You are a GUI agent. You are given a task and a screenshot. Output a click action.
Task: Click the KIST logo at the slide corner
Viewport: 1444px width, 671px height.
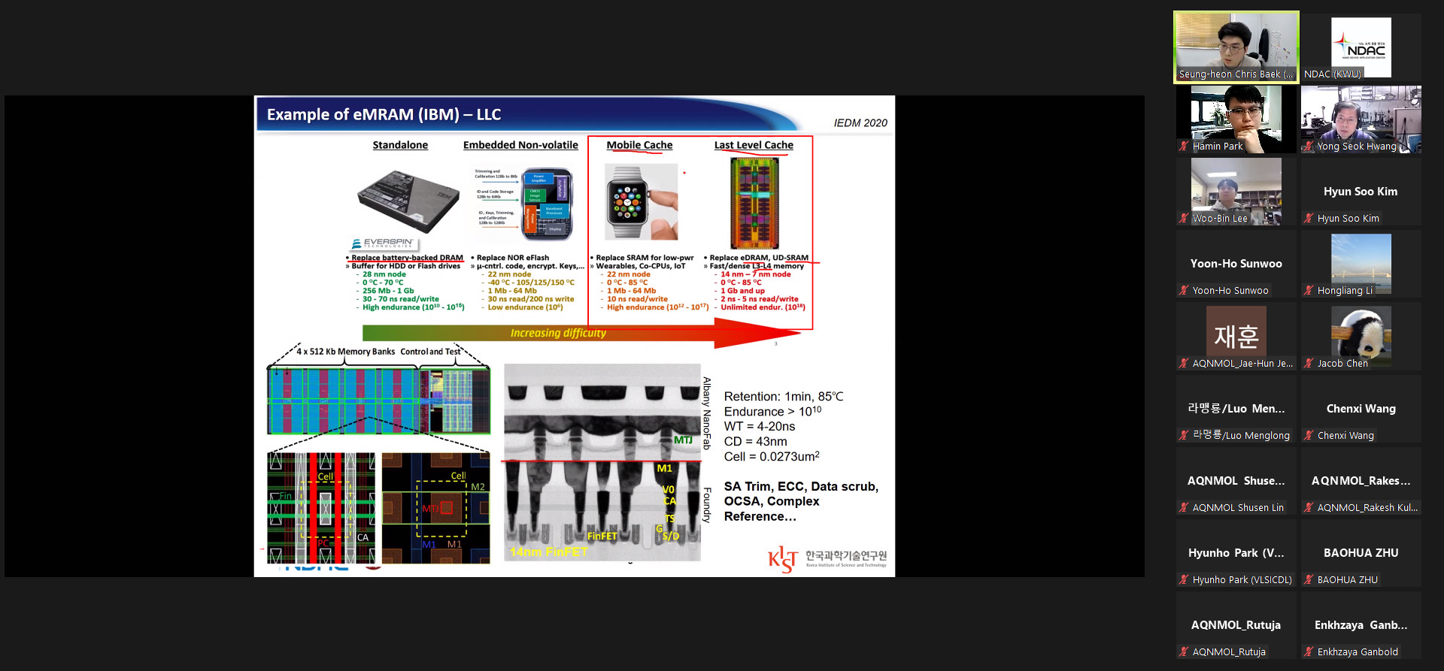(827, 558)
